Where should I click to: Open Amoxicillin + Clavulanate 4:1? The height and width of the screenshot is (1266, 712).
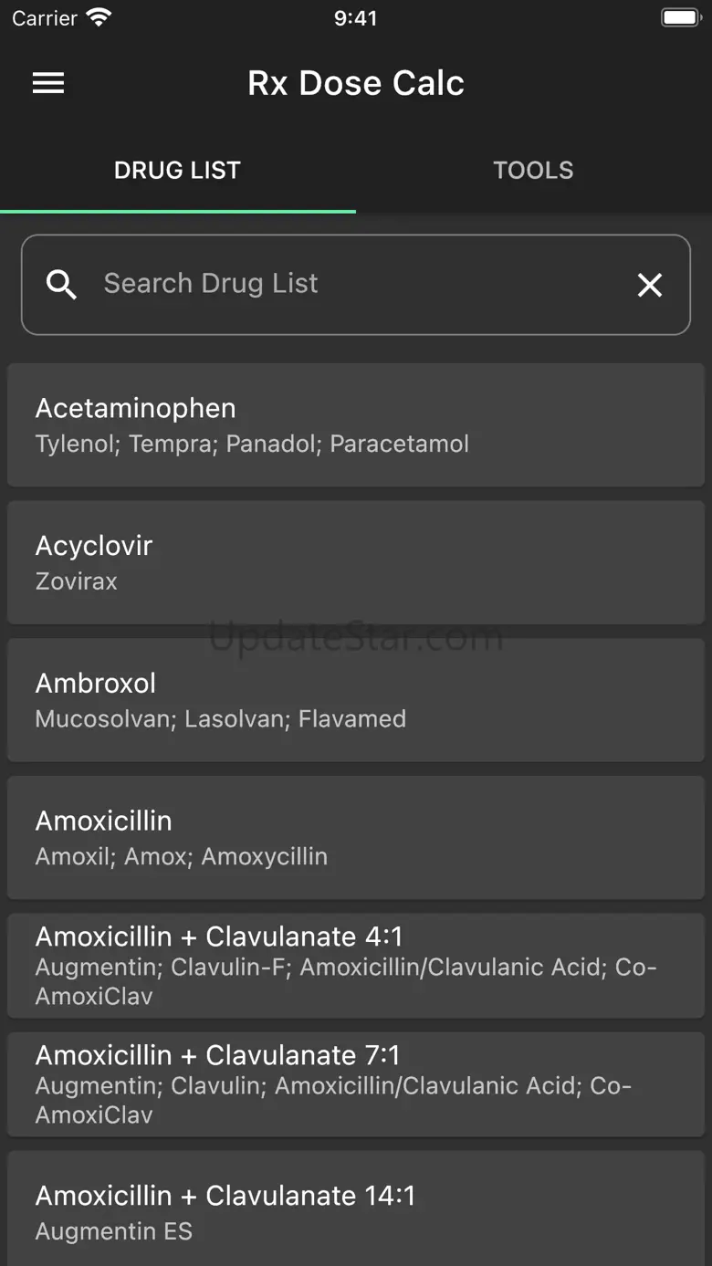[356, 965]
